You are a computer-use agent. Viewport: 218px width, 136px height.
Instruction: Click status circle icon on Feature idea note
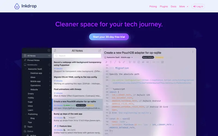click(58, 126)
